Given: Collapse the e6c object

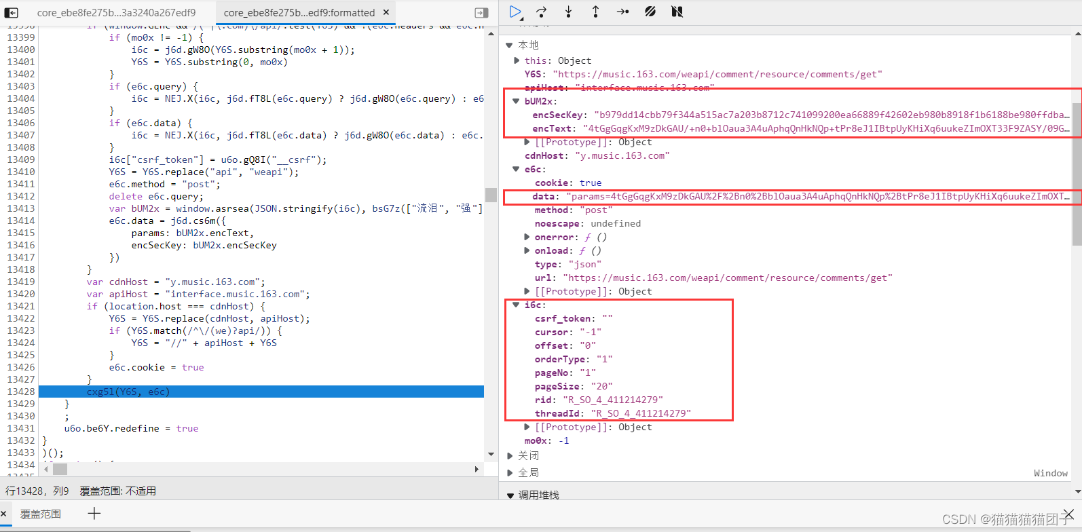Looking at the screenshot, I should point(516,169).
